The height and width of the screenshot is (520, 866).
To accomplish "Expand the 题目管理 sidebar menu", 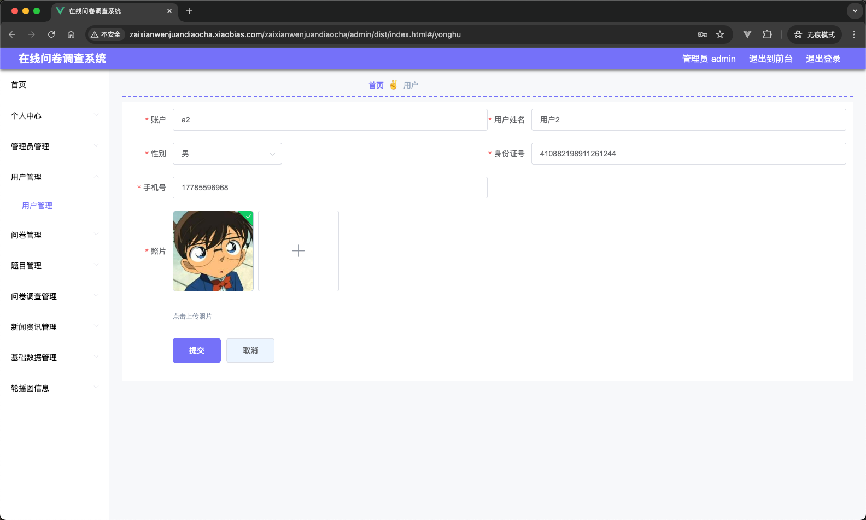I will click(55, 266).
